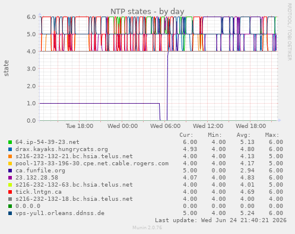Click the Wed 12:00 time axis label
This screenshot has width=295, height=234.
[208, 126]
